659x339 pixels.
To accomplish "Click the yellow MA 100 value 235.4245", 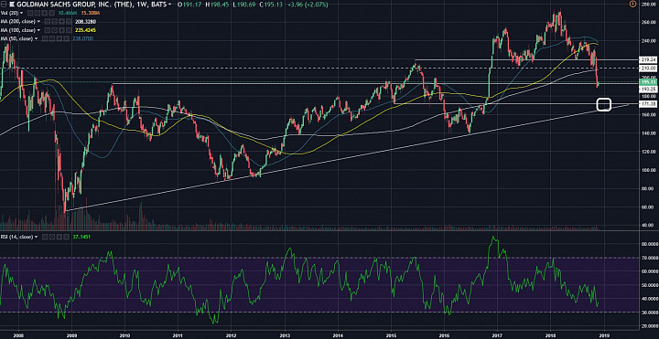I will [x=86, y=30].
